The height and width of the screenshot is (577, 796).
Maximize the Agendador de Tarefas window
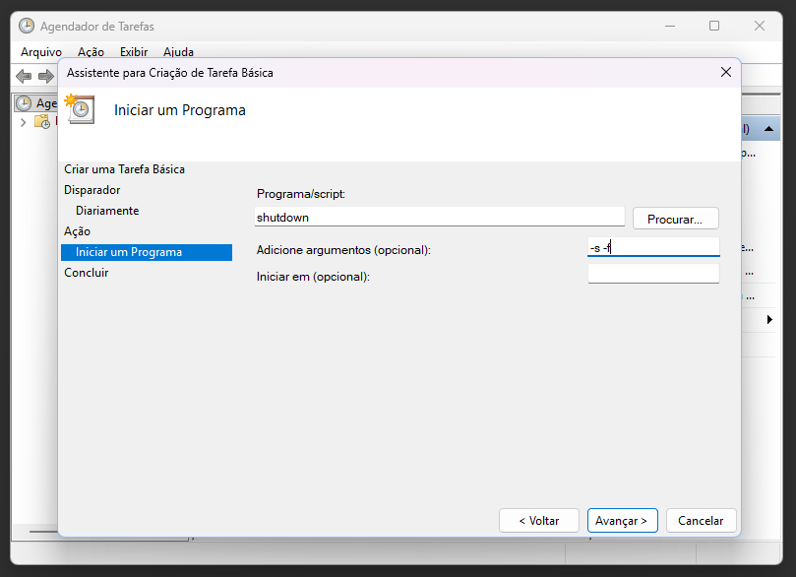pos(714,27)
